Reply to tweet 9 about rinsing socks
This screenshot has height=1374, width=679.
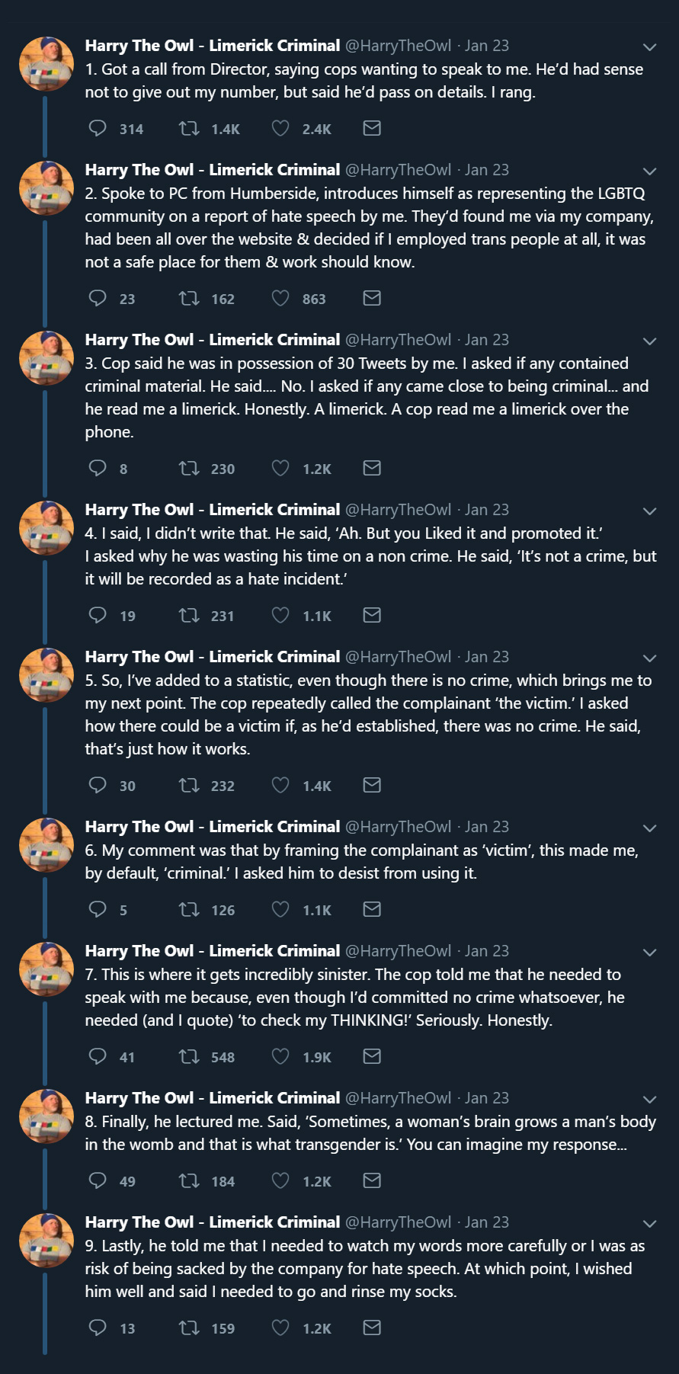click(98, 1328)
